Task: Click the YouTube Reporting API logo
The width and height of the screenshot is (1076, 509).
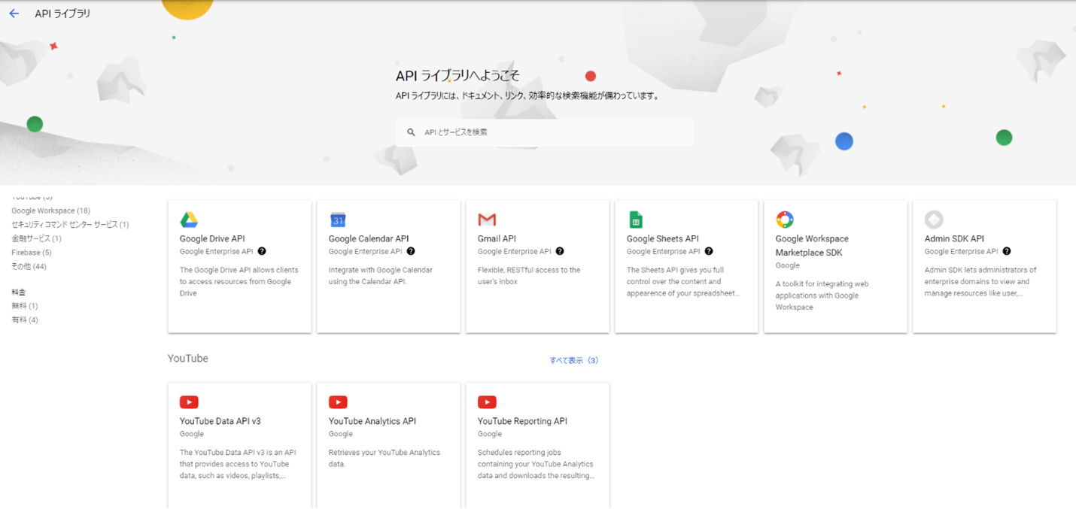Action: pos(487,402)
